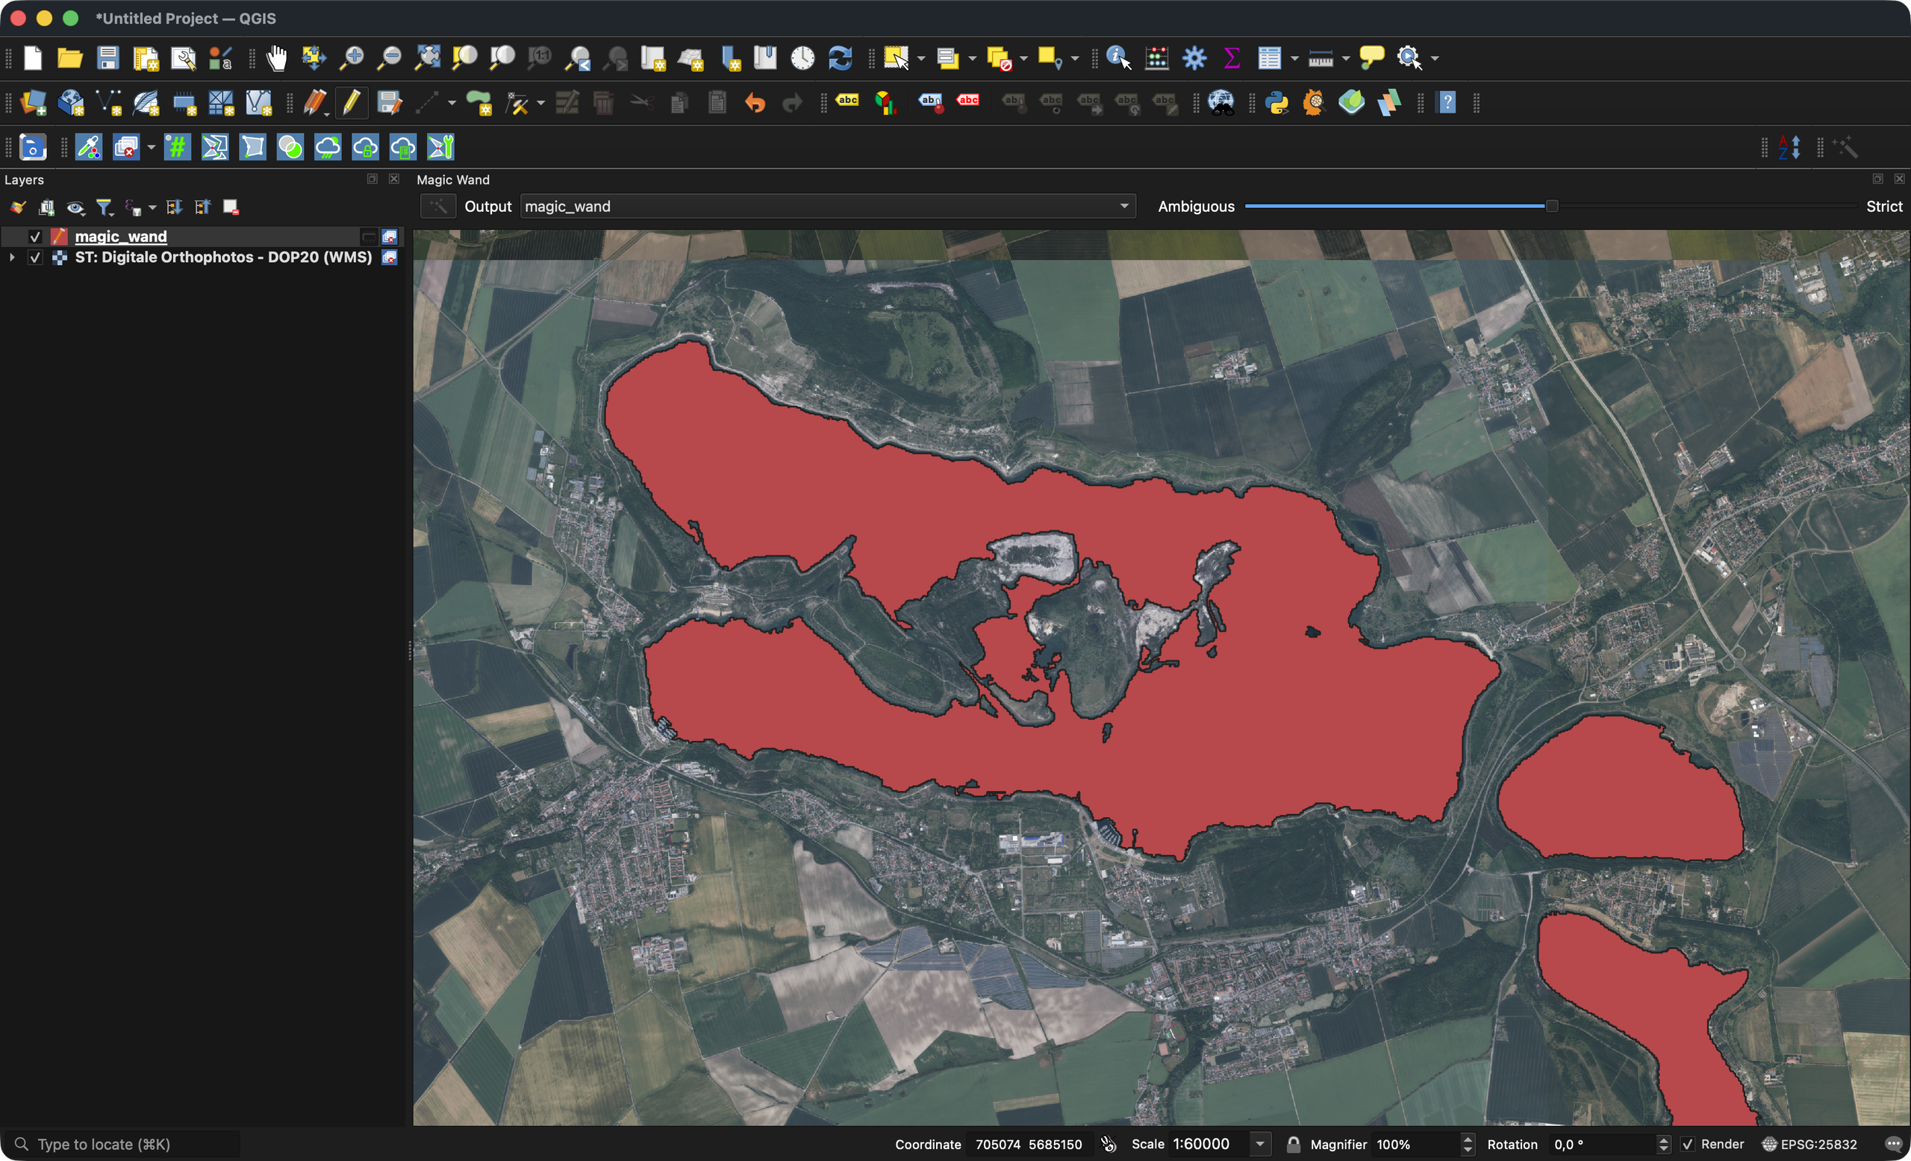Click the Refresh map icon

click(840, 58)
